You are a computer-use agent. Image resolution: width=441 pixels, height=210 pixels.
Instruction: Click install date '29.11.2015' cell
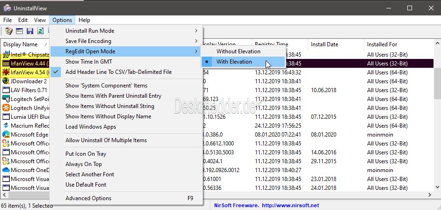pos(324,161)
